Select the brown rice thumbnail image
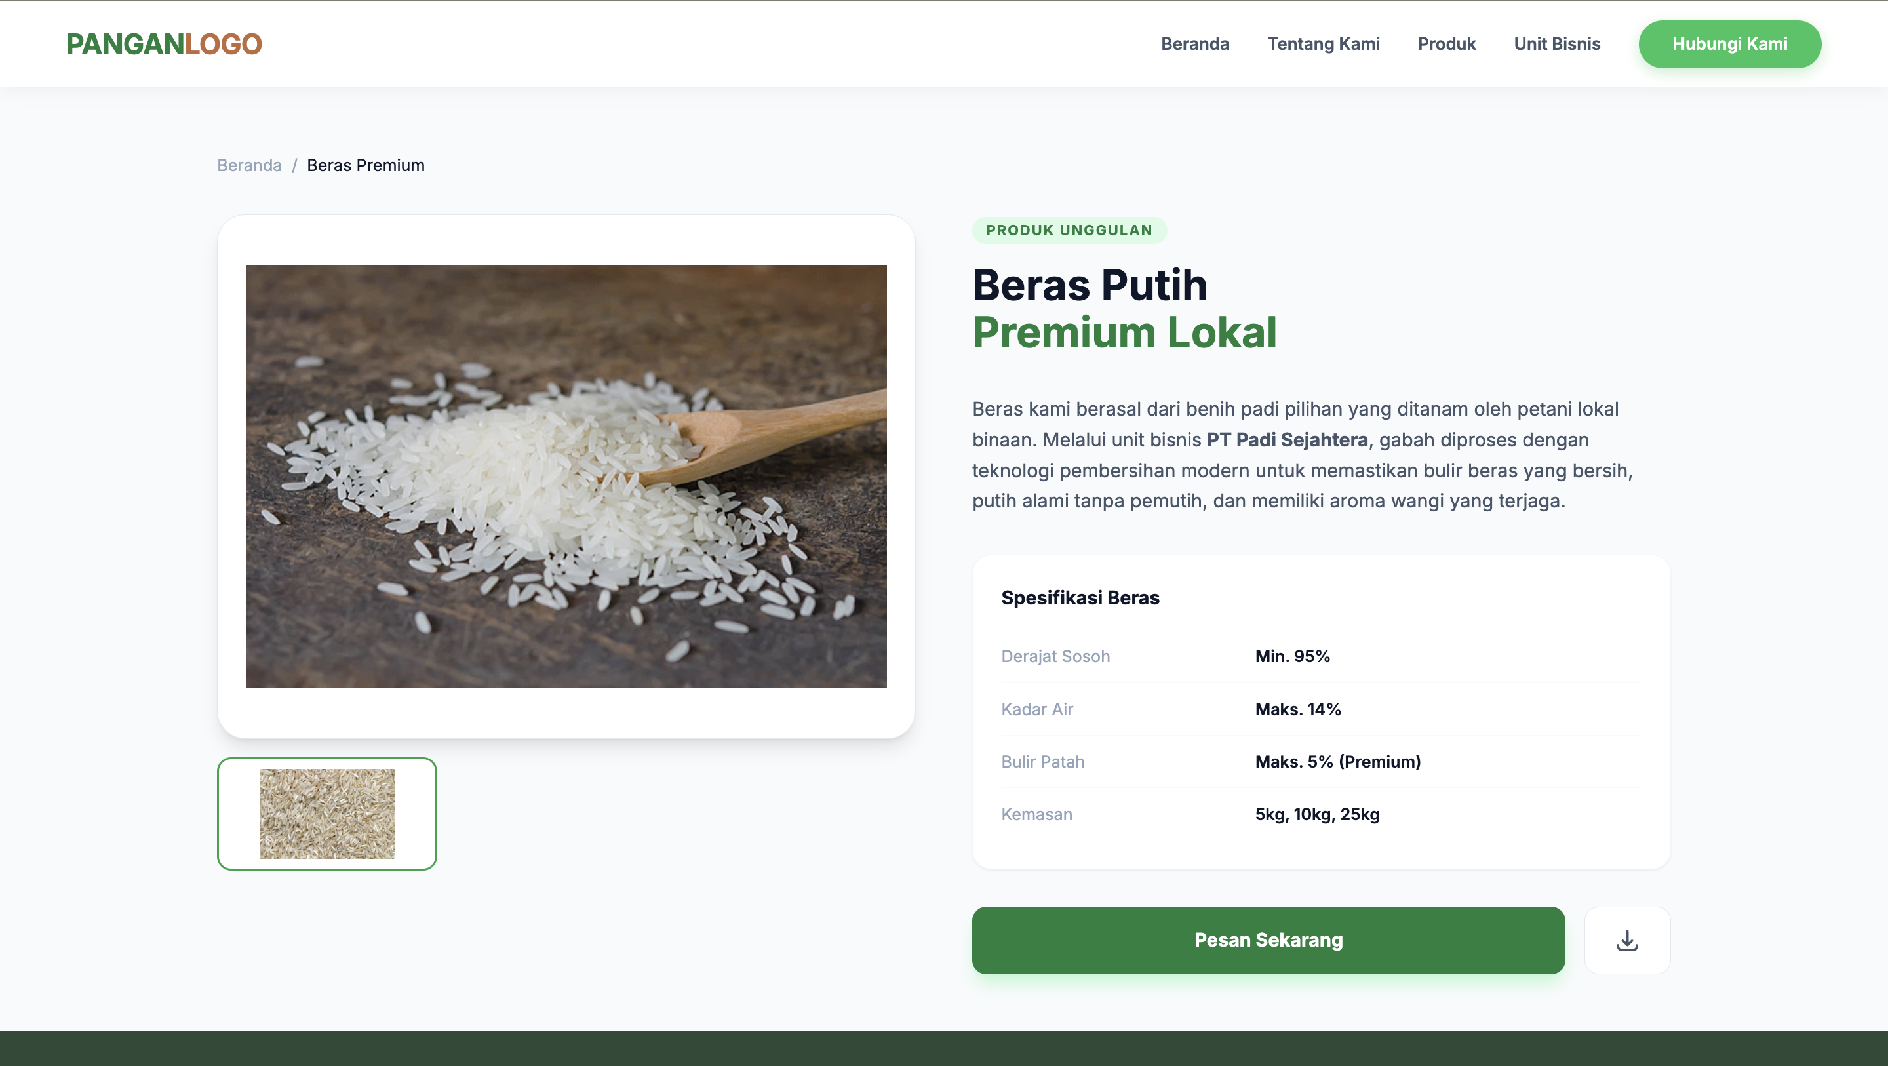 pyautogui.click(x=327, y=814)
